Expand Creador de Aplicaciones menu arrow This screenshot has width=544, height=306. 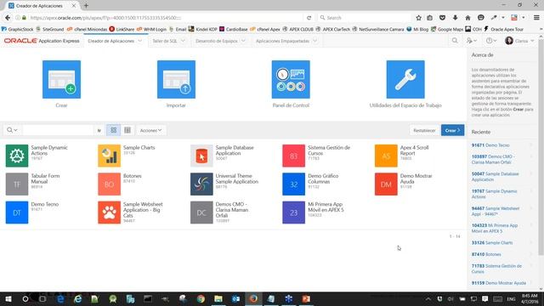pos(139,41)
